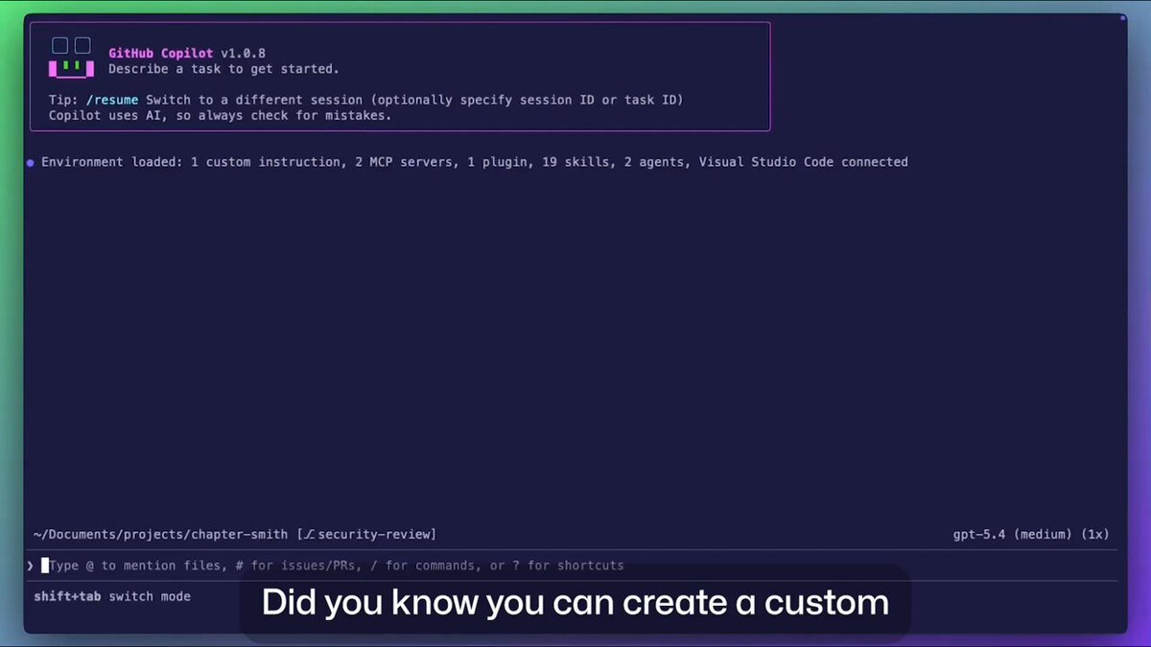The width and height of the screenshot is (1151, 647).
Task: Click the v1.0.8 version label
Action: point(243,53)
